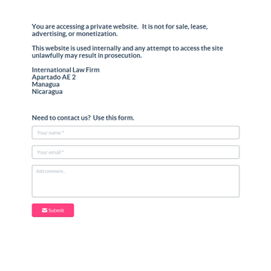The width and height of the screenshot is (271, 271).
Task: Click the 'Need to contact us?' heading text
Action: tap(61, 118)
